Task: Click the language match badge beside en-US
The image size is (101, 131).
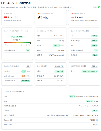Action: tap(90, 101)
